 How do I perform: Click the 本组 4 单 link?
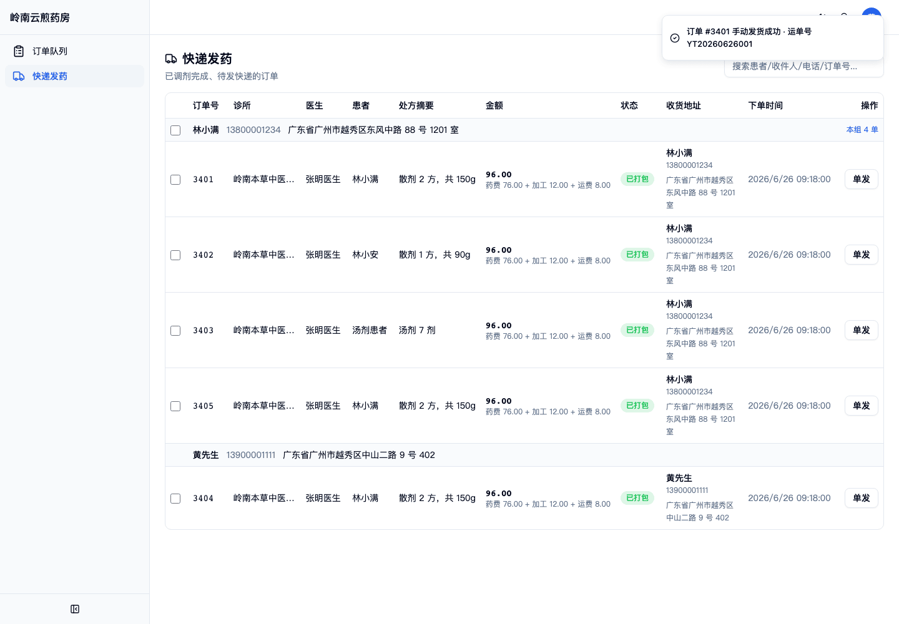862,130
